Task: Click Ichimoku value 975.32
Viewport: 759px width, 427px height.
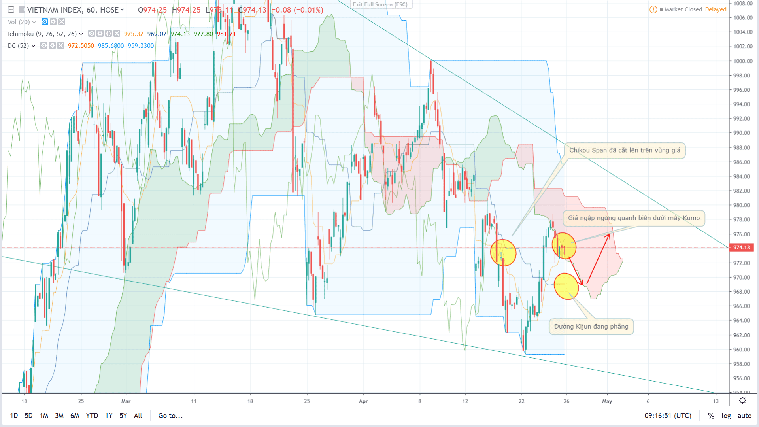Action: pyautogui.click(x=134, y=34)
